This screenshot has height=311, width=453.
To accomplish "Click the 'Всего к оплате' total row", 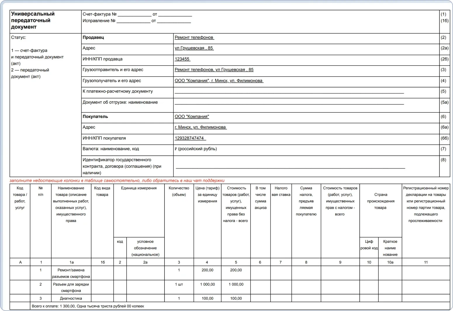I will pos(88,306).
